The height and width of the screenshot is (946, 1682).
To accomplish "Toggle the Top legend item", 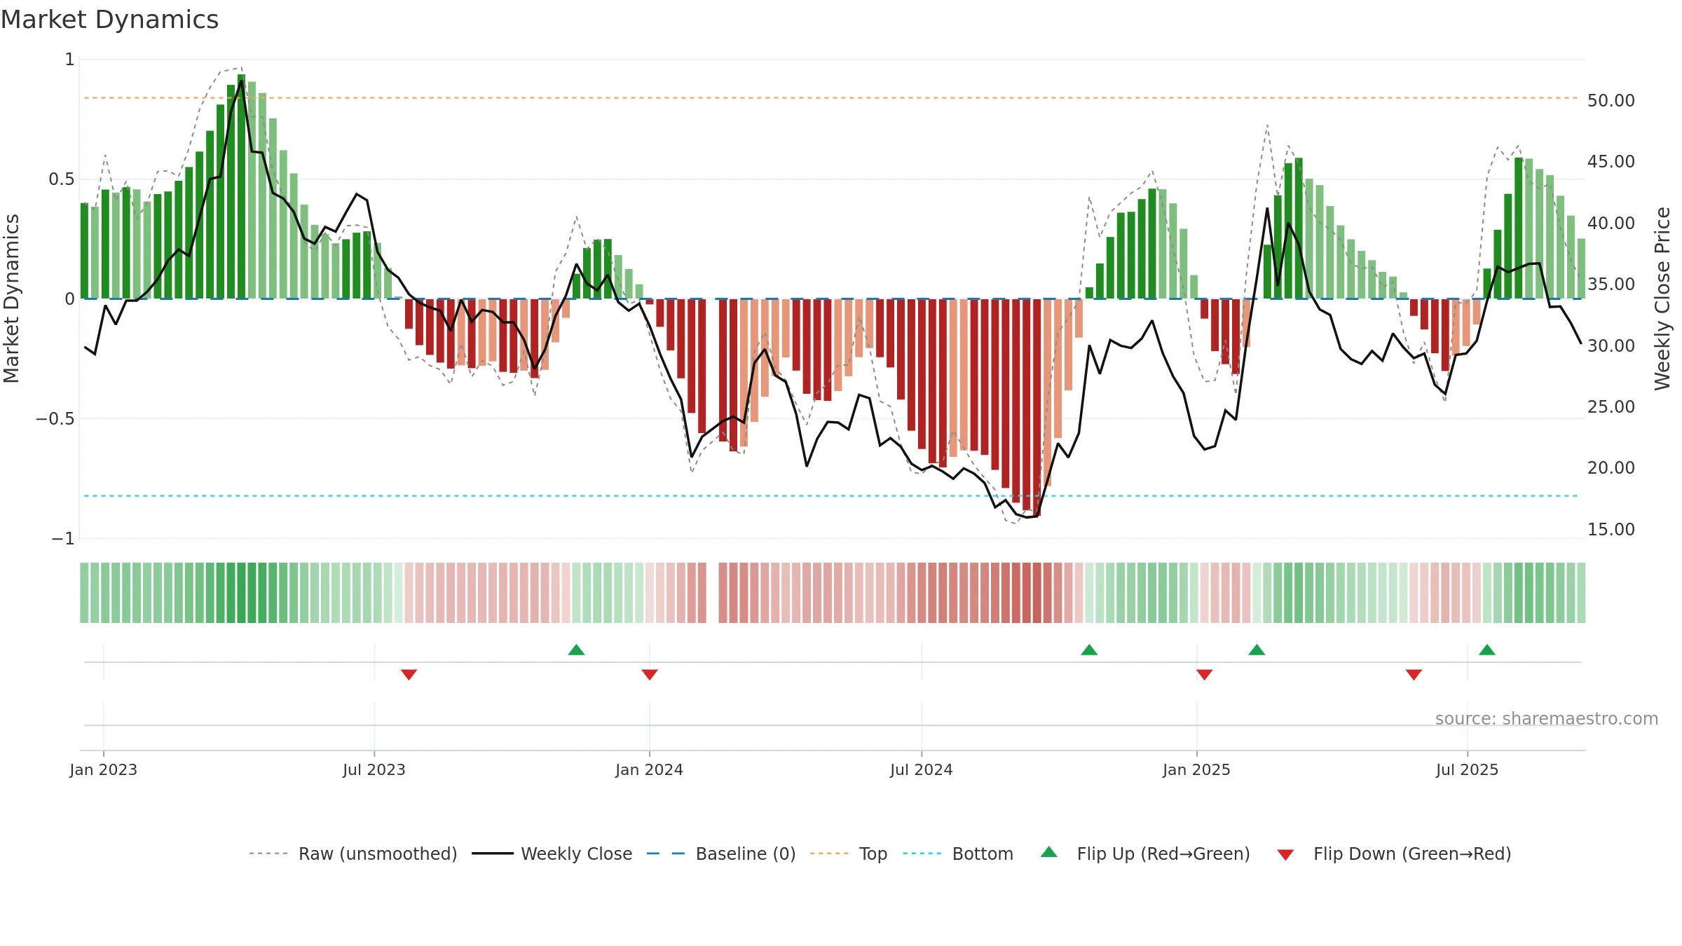I will click(x=848, y=854).
